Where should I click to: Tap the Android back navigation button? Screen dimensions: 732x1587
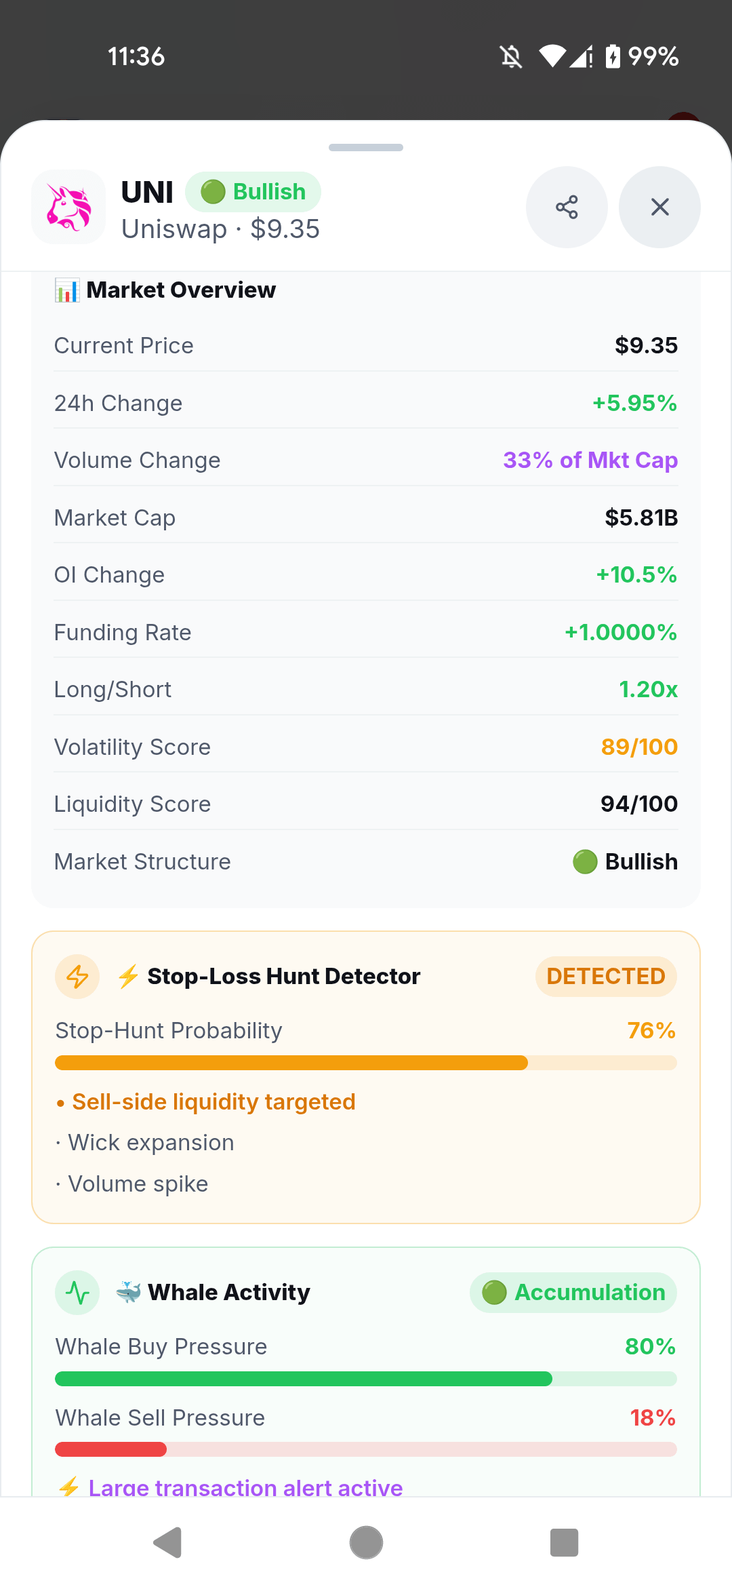(167, 1543)
